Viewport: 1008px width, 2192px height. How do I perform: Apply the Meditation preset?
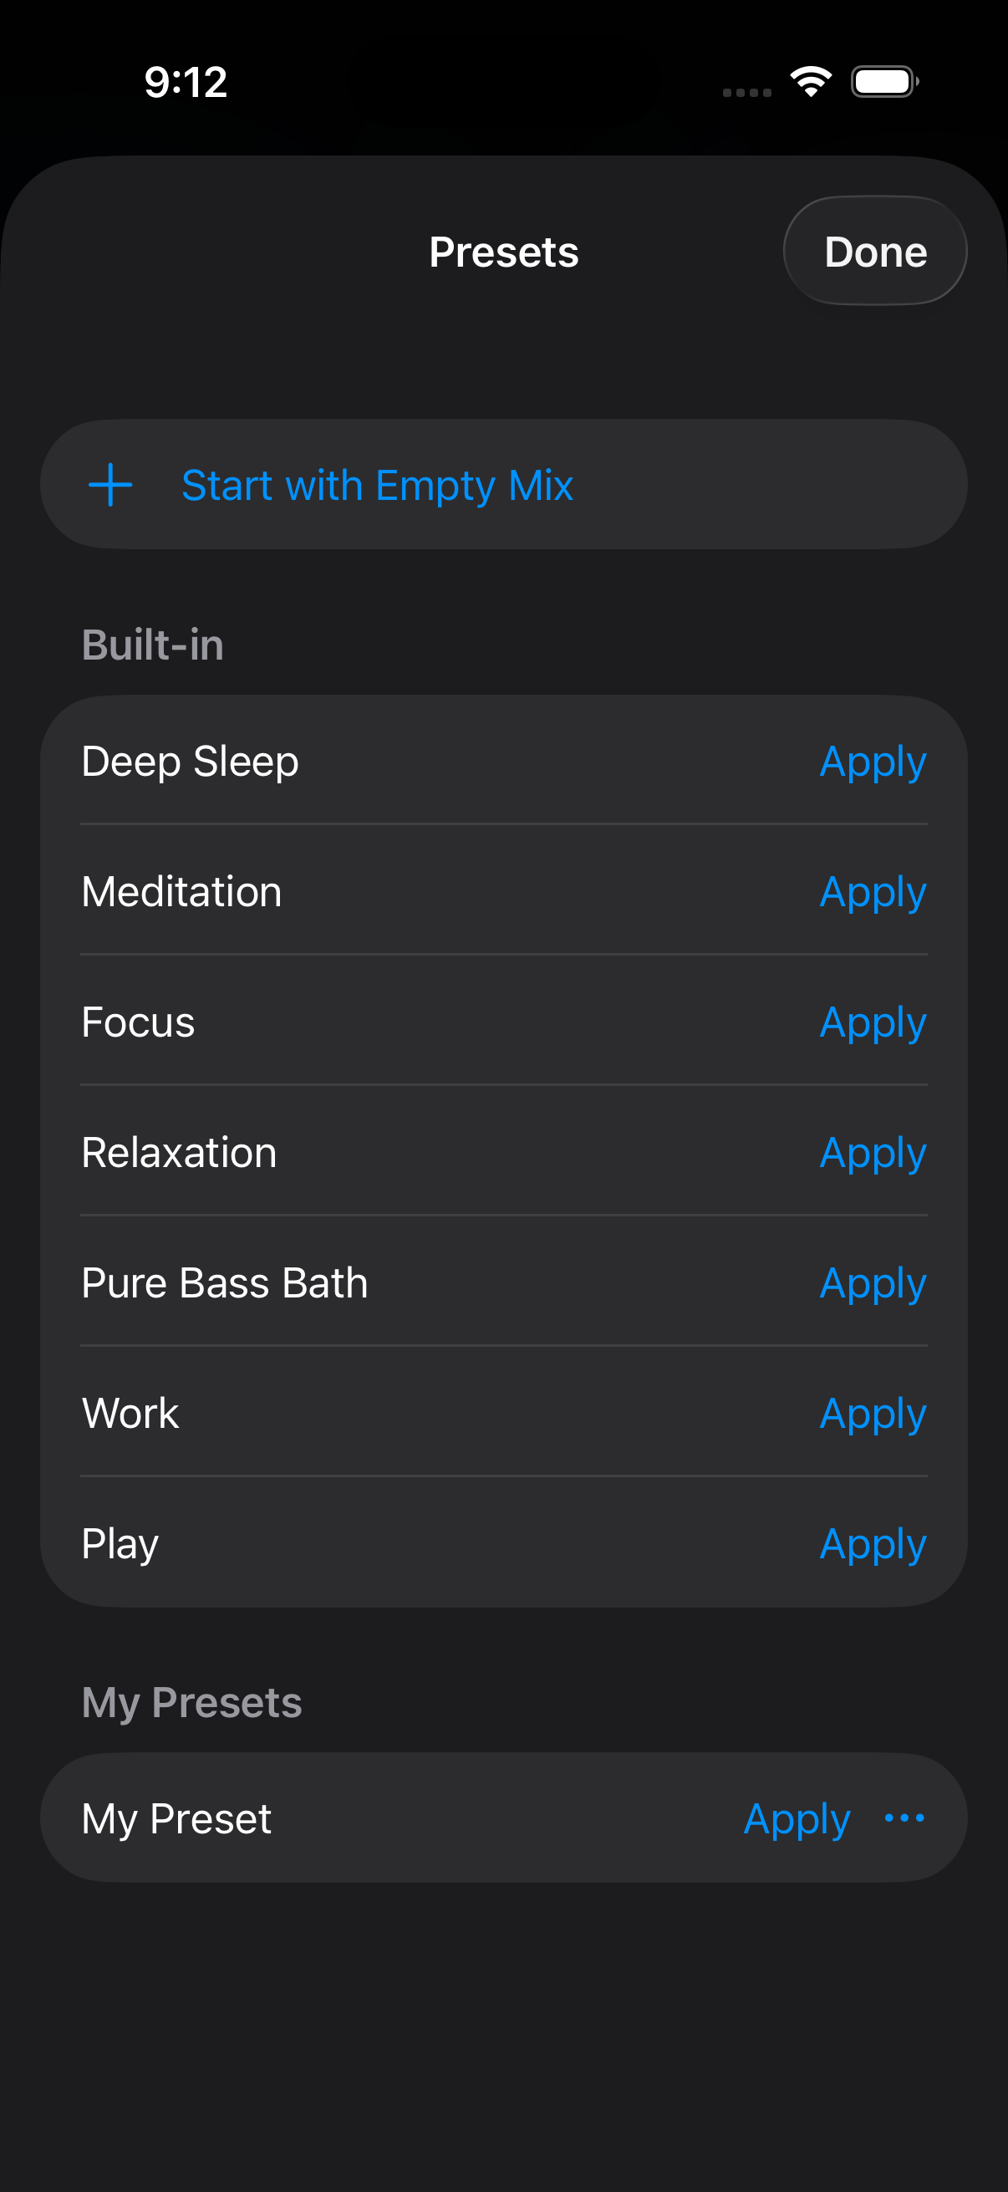point(873,892)
